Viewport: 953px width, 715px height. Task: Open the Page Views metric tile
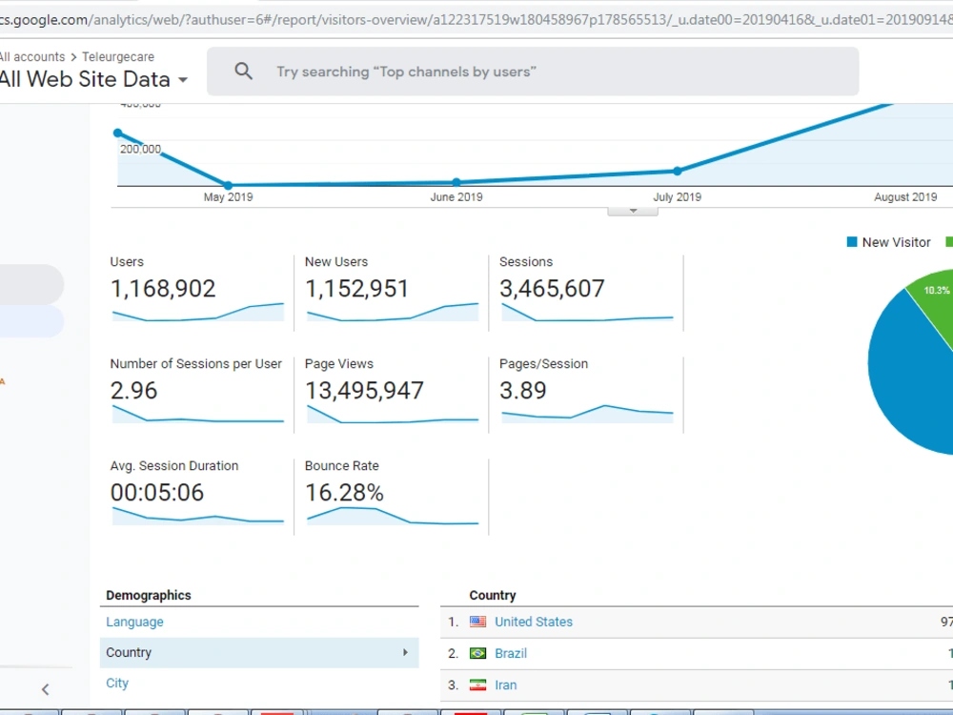click(x=392, y=394)
